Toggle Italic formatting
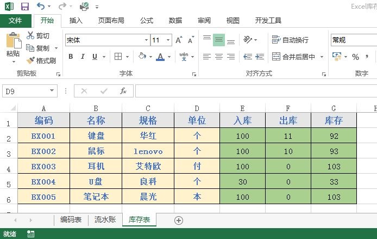 point(83,57)
